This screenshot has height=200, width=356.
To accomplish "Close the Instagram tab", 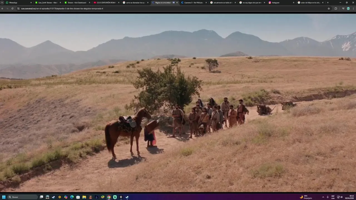I will (293, 2).
